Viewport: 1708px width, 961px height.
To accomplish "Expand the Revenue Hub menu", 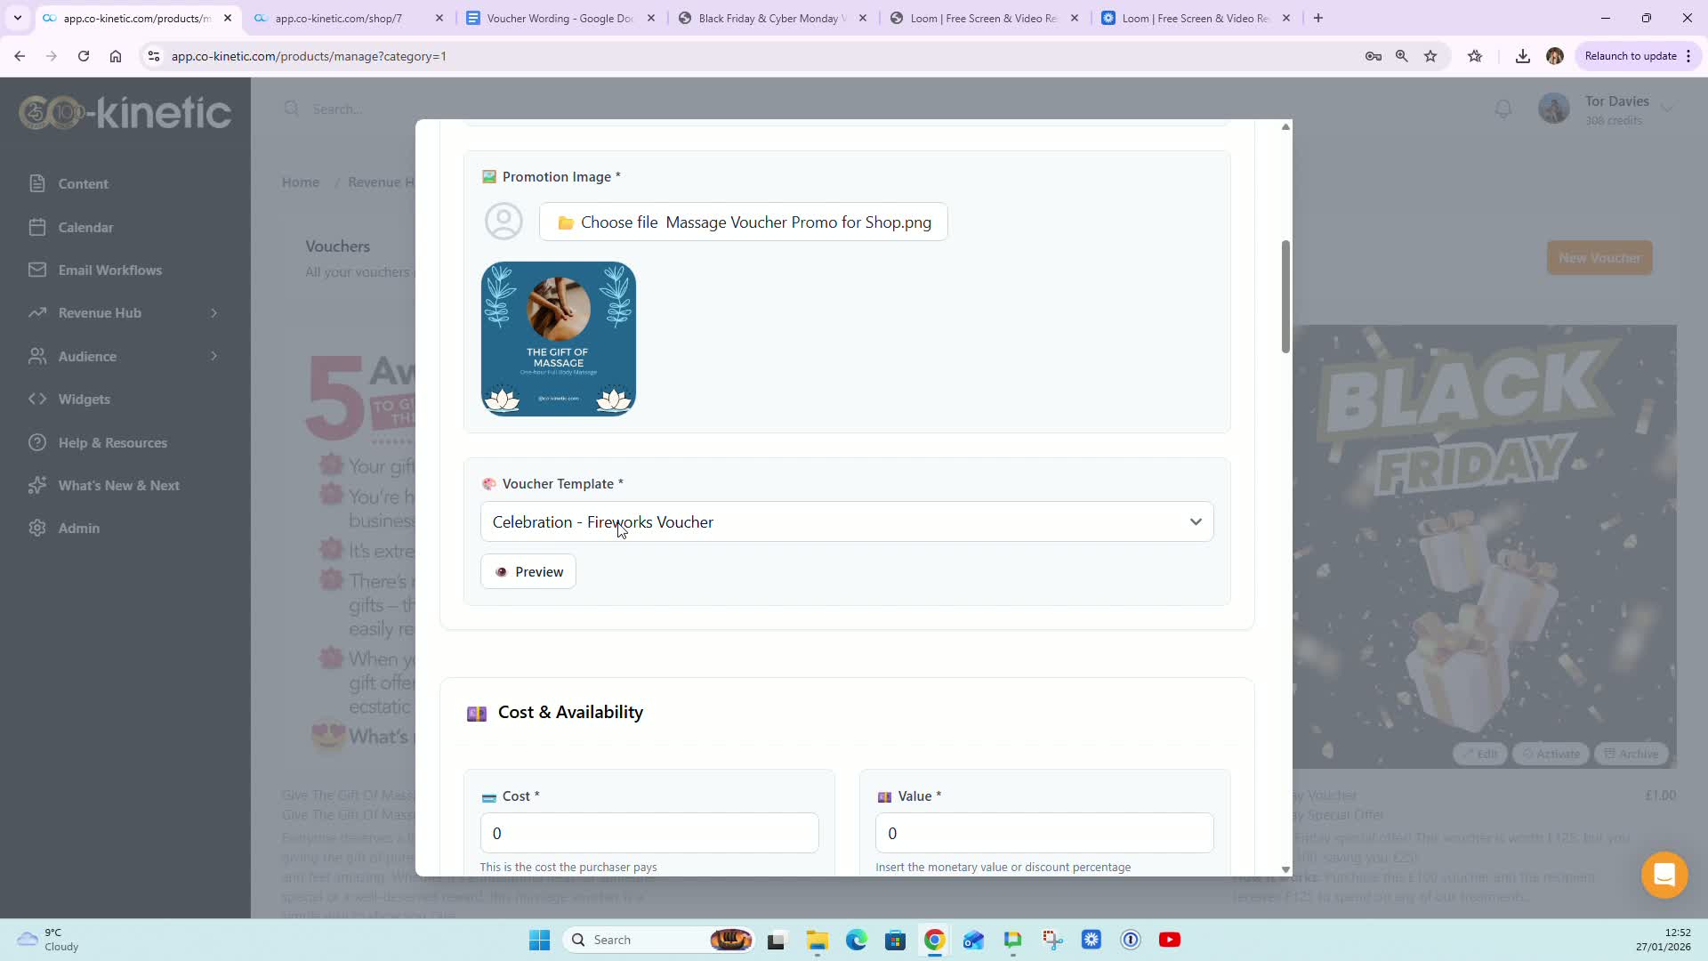I will coord(123,313).
